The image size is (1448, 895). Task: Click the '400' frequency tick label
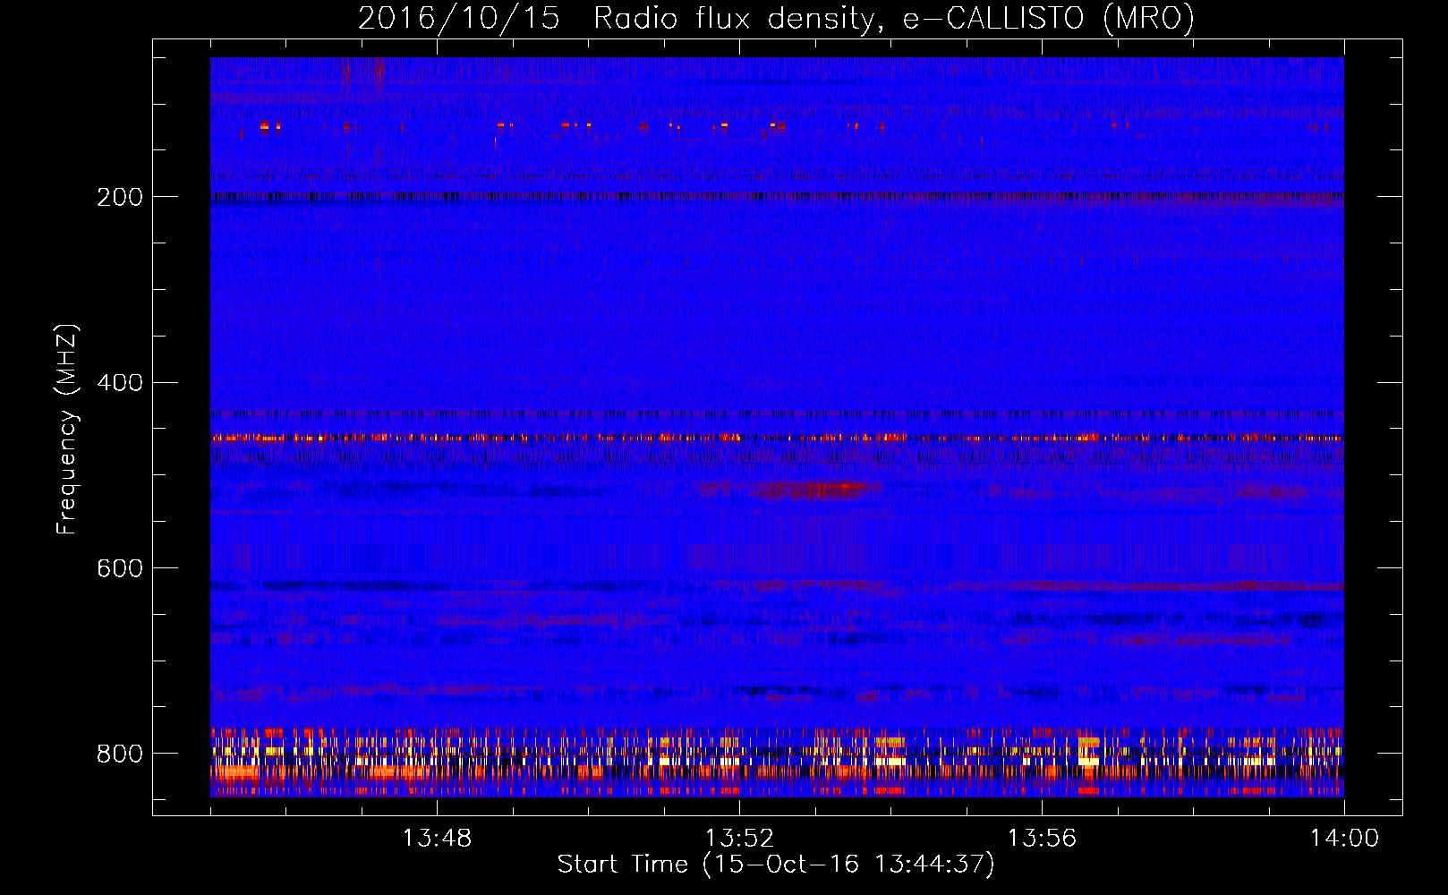click(120, 383)
